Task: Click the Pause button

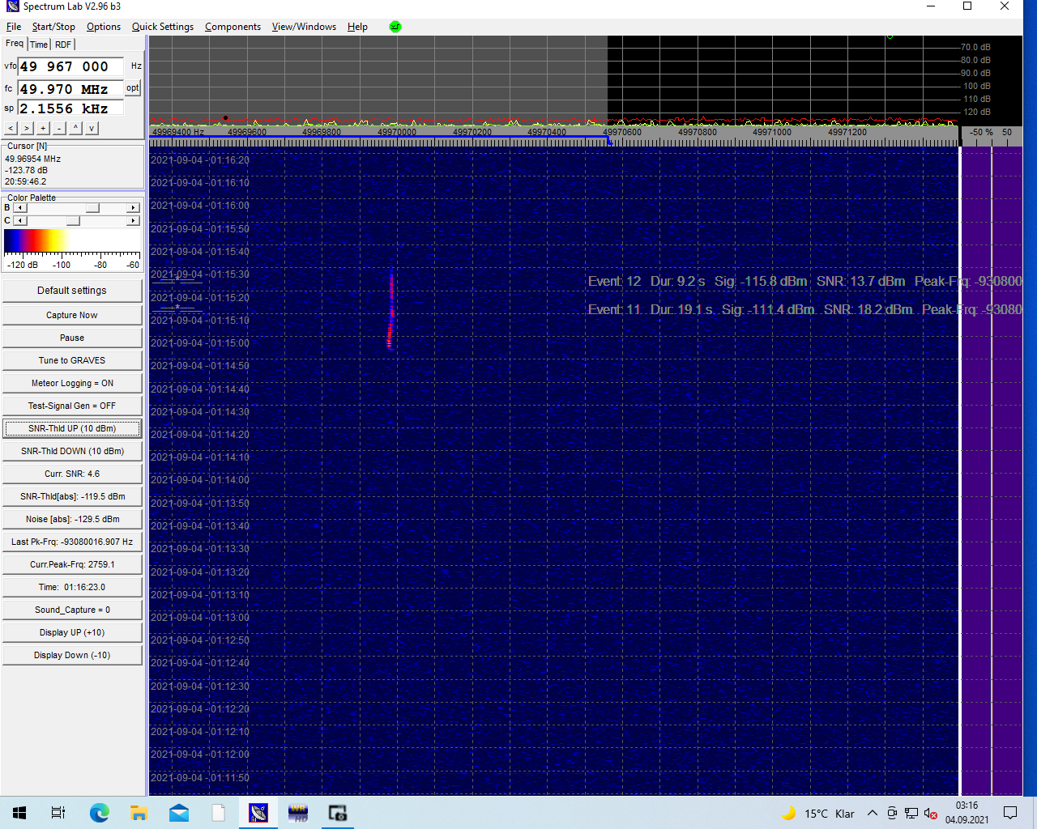Action: coord(72,338)
